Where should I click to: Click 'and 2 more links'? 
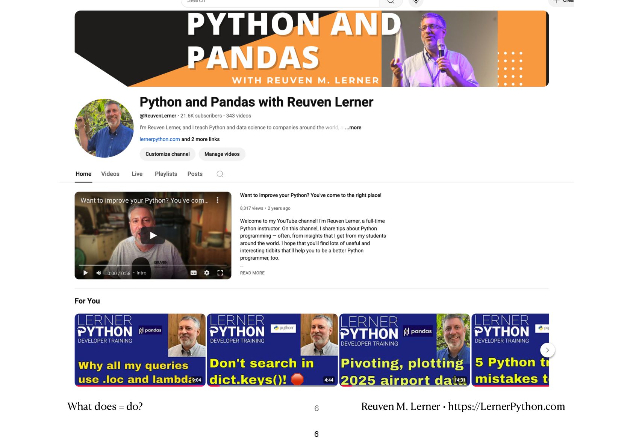(x=201, y=139)
